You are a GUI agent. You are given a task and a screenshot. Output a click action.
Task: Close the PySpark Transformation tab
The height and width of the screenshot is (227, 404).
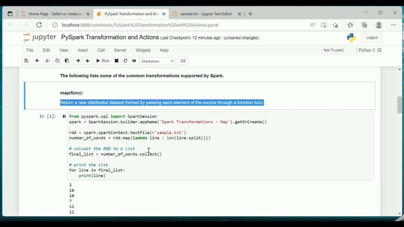point(164,14)
